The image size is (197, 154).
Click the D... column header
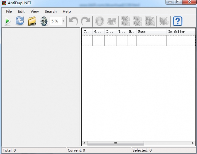coord(111,32)
